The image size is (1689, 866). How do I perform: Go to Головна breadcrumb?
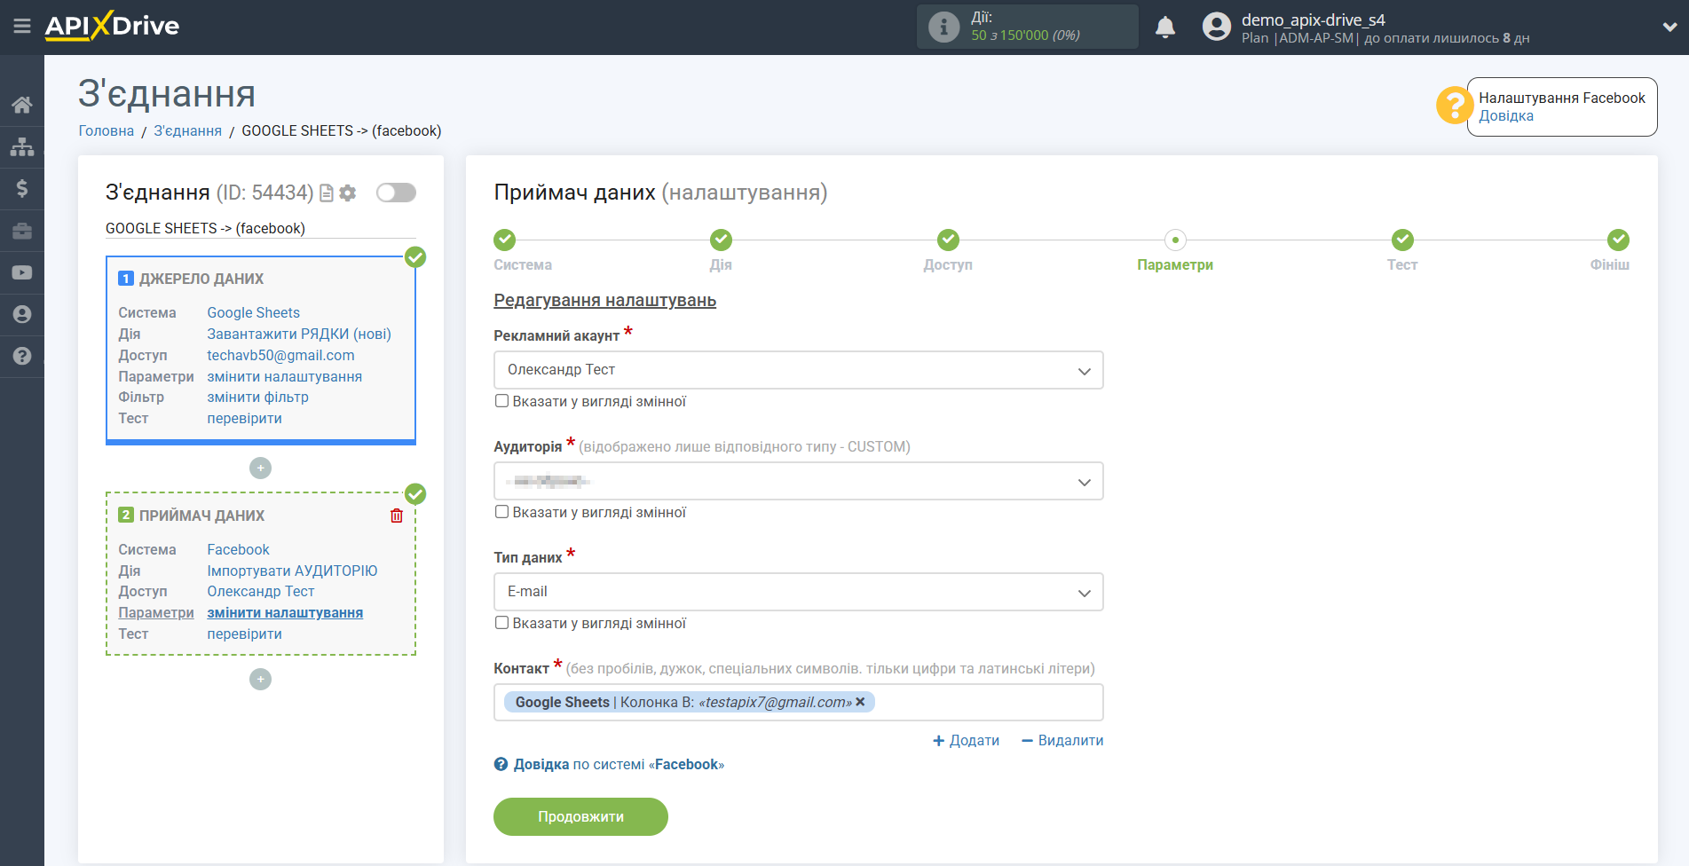[x=106, y=130]
